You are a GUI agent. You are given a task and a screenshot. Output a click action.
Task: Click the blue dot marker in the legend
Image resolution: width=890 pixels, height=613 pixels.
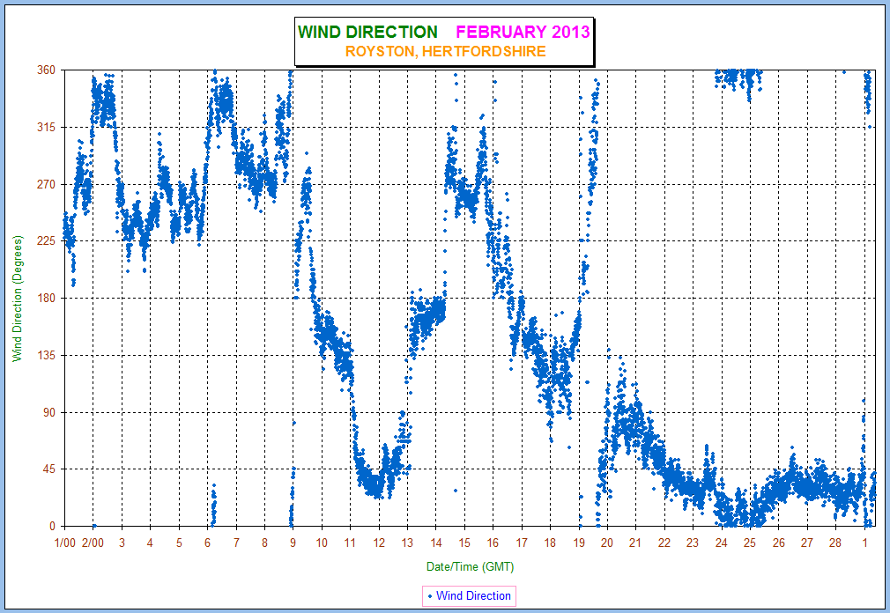(429, 596)
